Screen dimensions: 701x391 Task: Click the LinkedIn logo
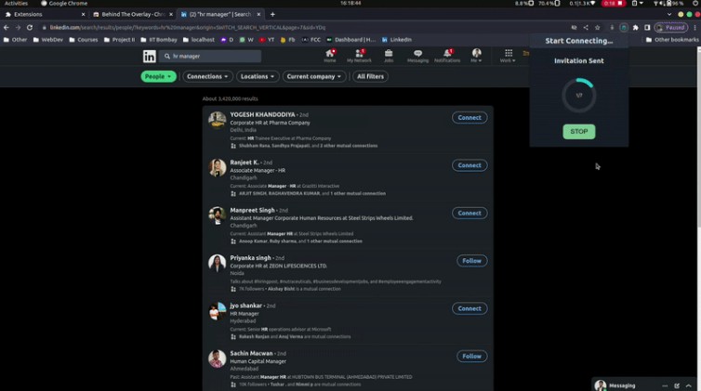pos(149,57)
